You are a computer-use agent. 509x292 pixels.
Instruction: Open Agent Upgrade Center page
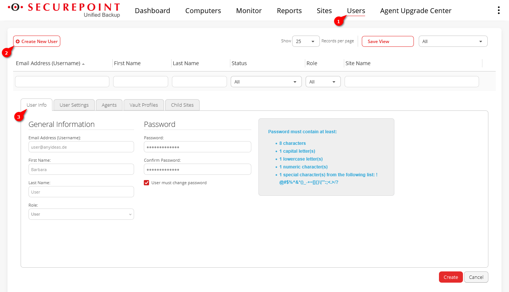click(x=416, y=11)
